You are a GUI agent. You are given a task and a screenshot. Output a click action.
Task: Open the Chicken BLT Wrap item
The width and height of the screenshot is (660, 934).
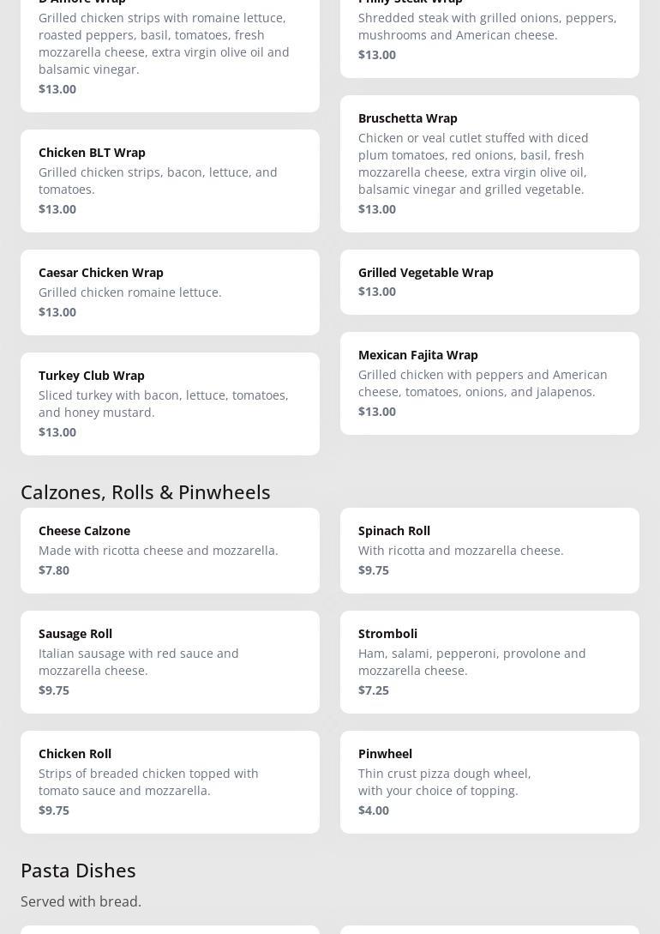pos(170,180)
